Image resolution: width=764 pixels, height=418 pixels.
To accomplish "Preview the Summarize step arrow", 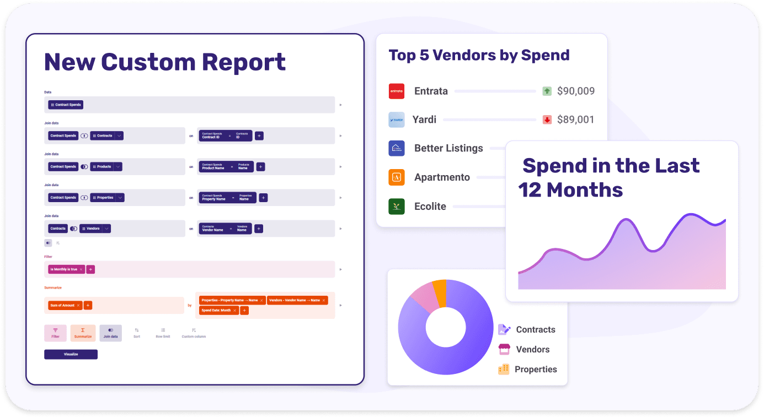I will (x=340, y=305).
